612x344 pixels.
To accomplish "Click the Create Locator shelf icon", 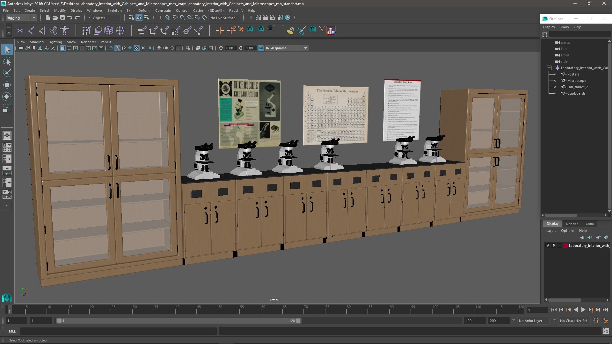I will point(20,31).
